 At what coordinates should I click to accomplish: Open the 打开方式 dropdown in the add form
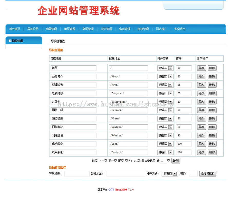(169, 174)
